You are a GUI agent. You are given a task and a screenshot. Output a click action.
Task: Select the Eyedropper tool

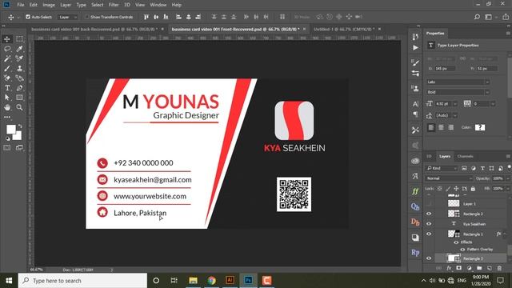[x=19, y=49]
